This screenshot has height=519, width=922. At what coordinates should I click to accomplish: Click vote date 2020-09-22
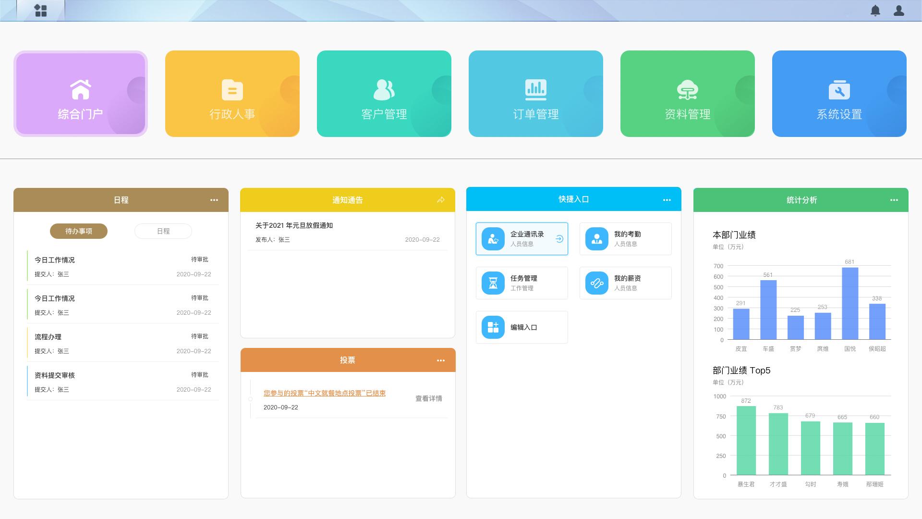click(x=281, y=408)
